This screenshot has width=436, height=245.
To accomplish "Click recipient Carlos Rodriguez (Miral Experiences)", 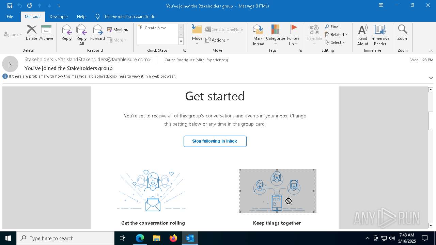I will pyautogui.click(x=196, y=60).
